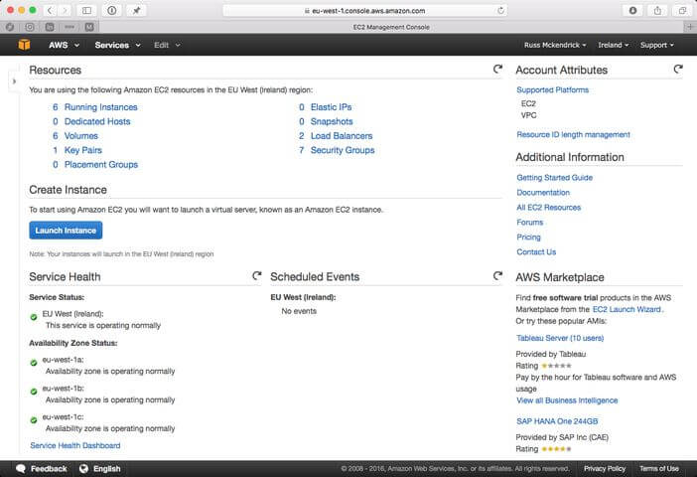
Task: Click the green status icon for eu-west-1a
Action: click(x=34, y=363)
